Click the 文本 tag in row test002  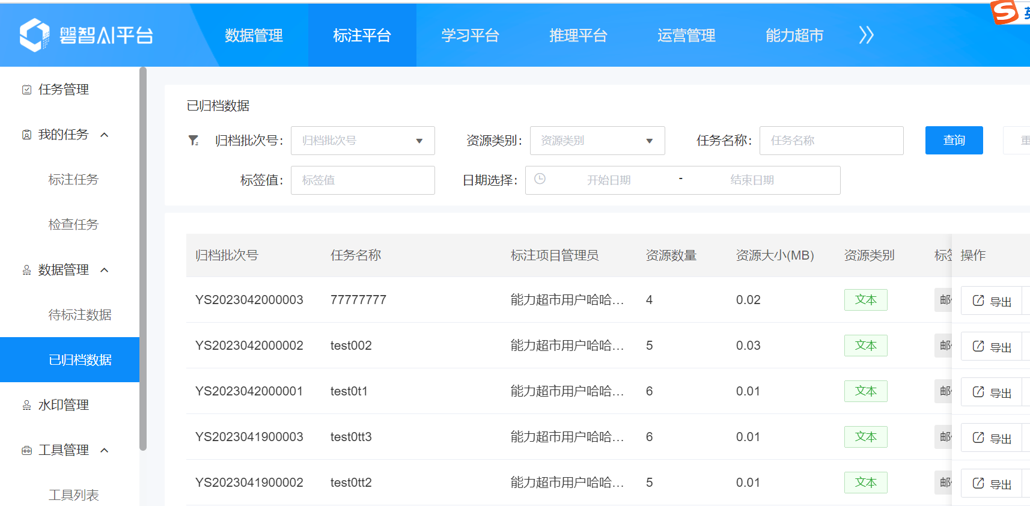pyautogui.click(x=866, y=346)
